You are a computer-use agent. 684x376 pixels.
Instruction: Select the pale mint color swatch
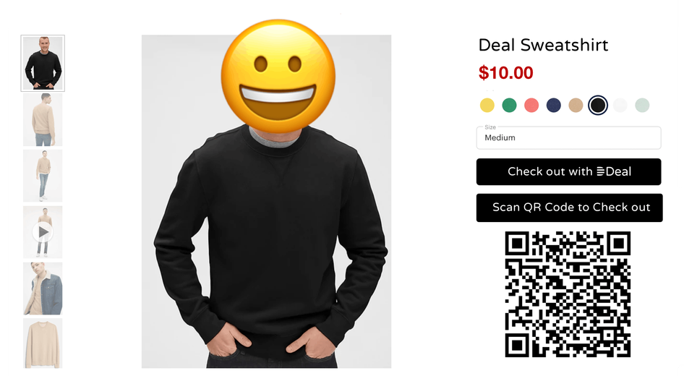pyautogui.click(x=642, y=105)
